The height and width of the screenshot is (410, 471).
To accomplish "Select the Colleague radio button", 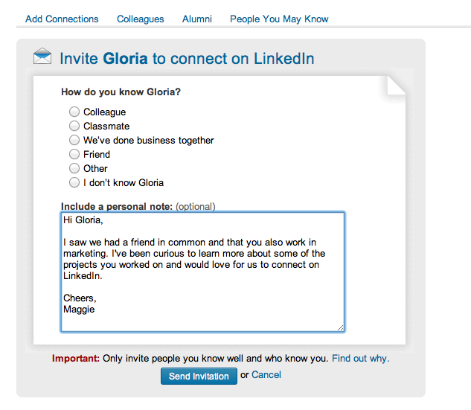I will tap(74, 112).
